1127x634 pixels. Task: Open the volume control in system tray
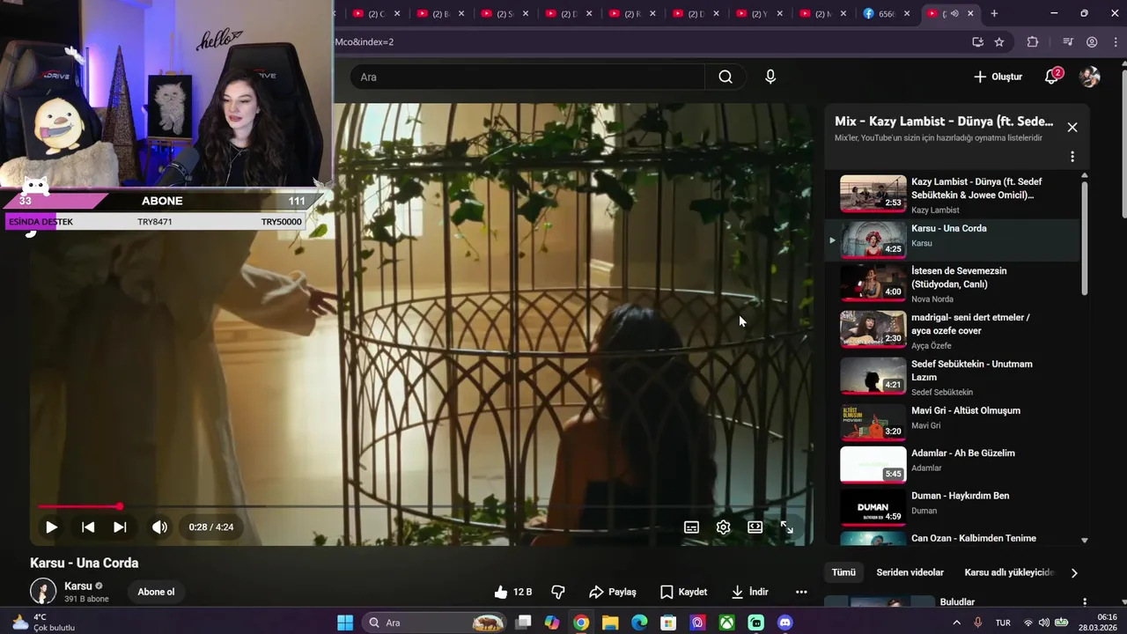pos(1044,623)
